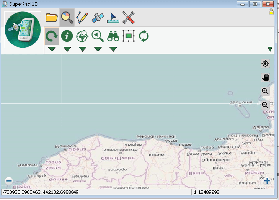
Task: Open the pencil edit tools icon
Action: click(x=82, y=18)
